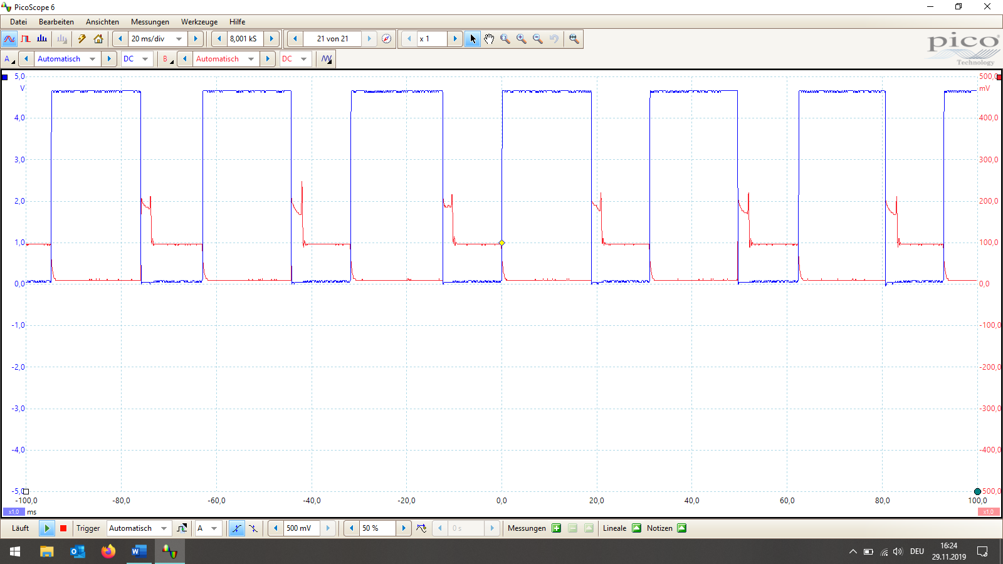Click the zoom in magnifier icon
This screenshot has height=564, width=1003.
[522, 39]
